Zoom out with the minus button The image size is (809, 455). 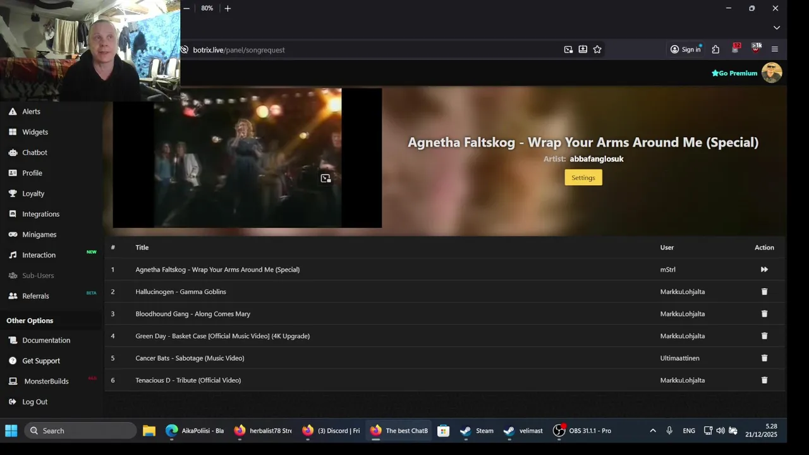coord(186,8)
